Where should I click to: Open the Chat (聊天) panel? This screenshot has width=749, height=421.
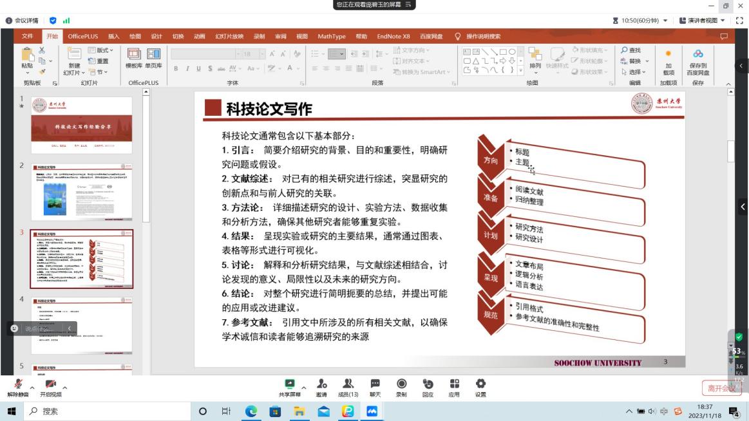point(375,384)
